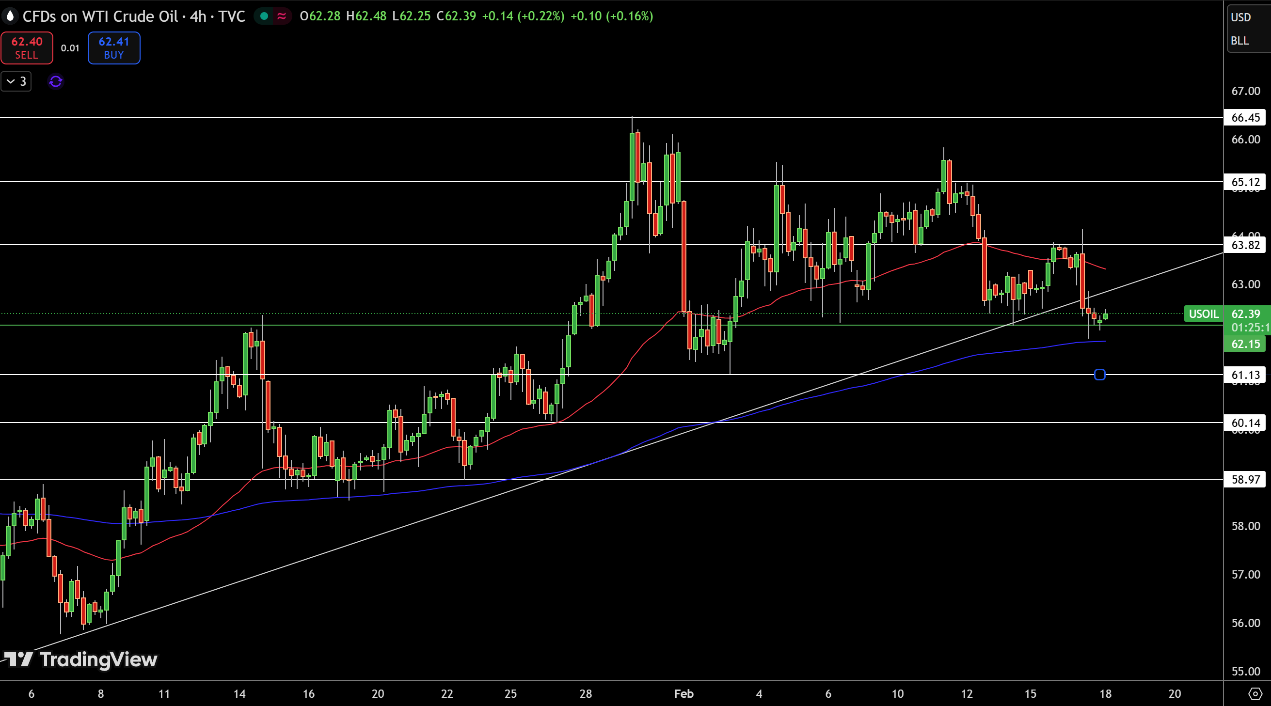Select the 61.13 horizontal line price label

tap(1245, 375)
